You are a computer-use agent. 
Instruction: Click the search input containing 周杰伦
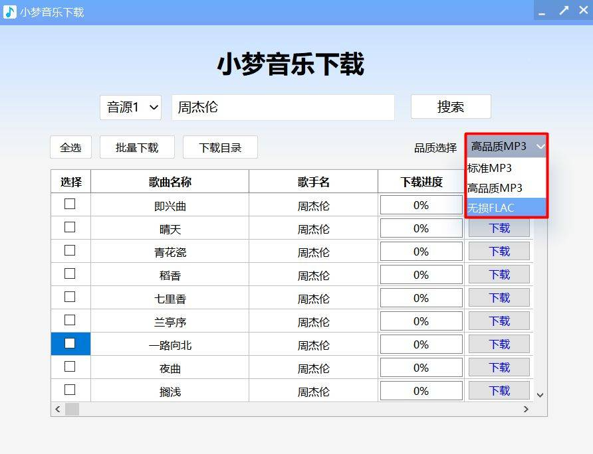click(283, 107)
